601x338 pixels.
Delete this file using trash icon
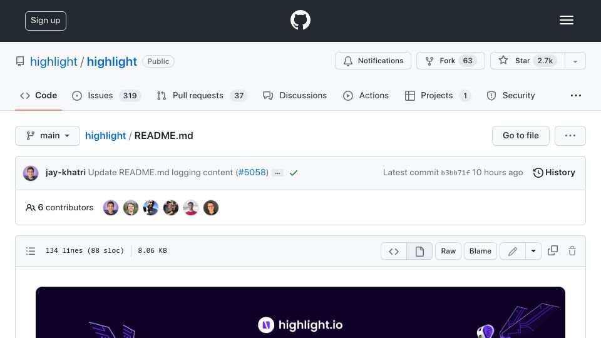pyautogui.click(x=572, y=250)
